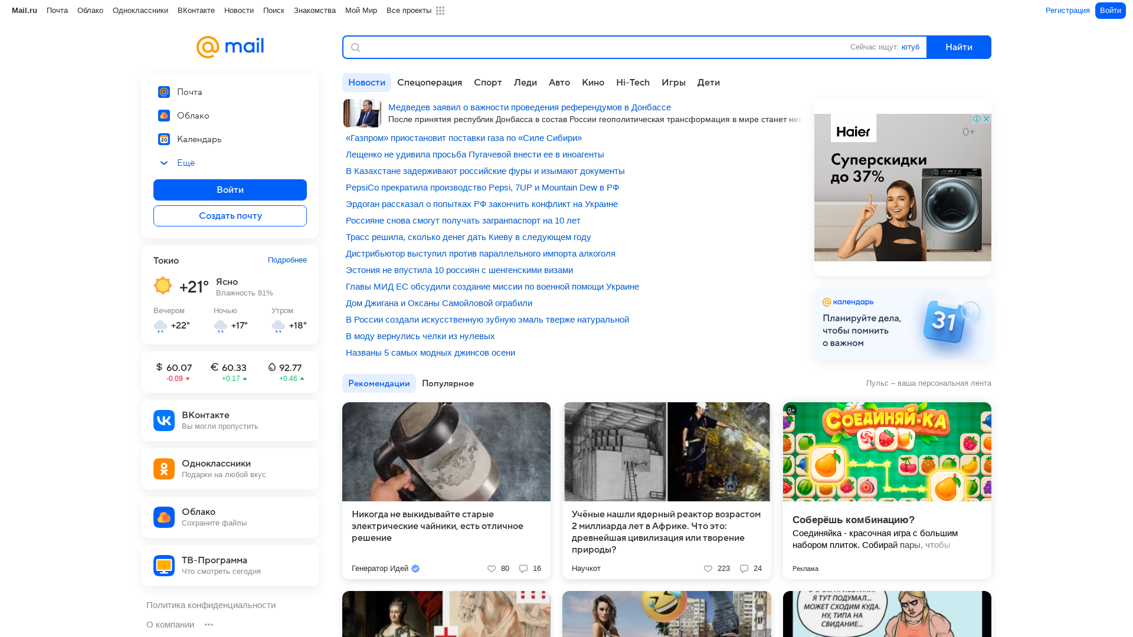The image size is (1133, 637).
Task: Close the Haier advertisement
Action: [986, 119]
